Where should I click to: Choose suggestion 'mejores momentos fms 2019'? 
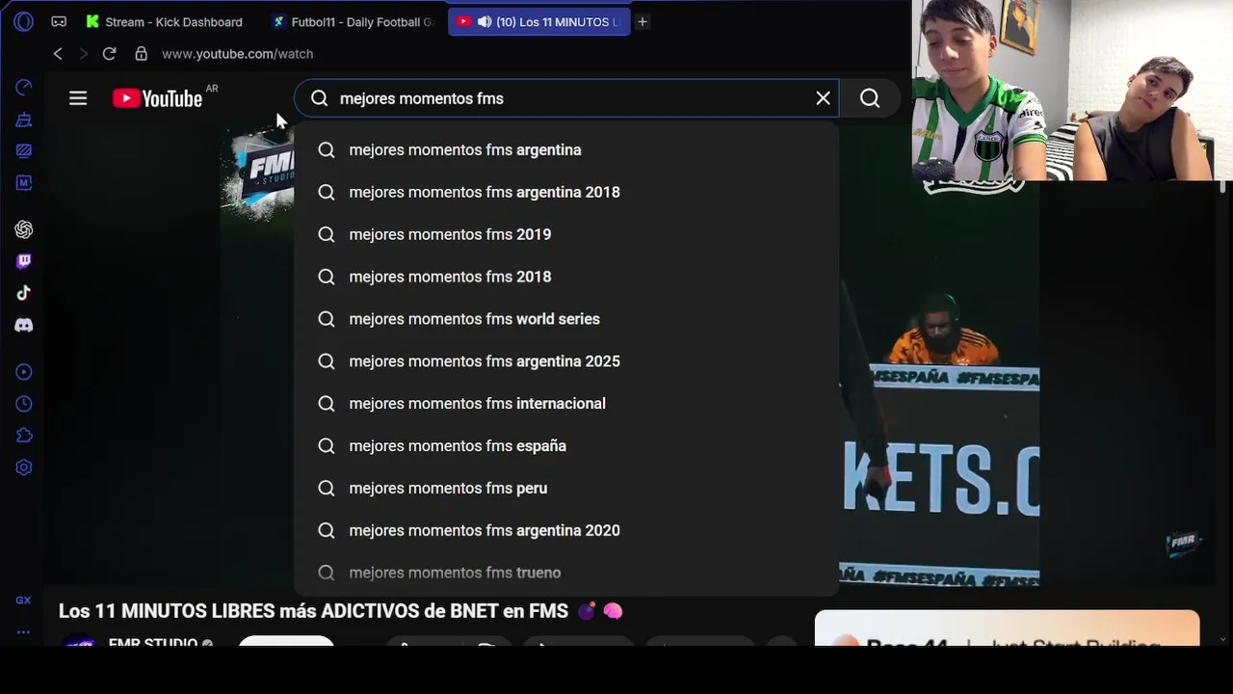point(566,234)
